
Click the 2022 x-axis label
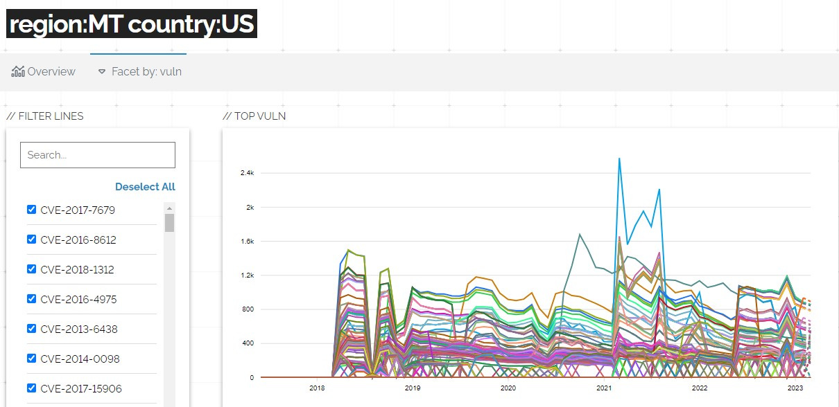pyautogui.click(x=699, y=388)
